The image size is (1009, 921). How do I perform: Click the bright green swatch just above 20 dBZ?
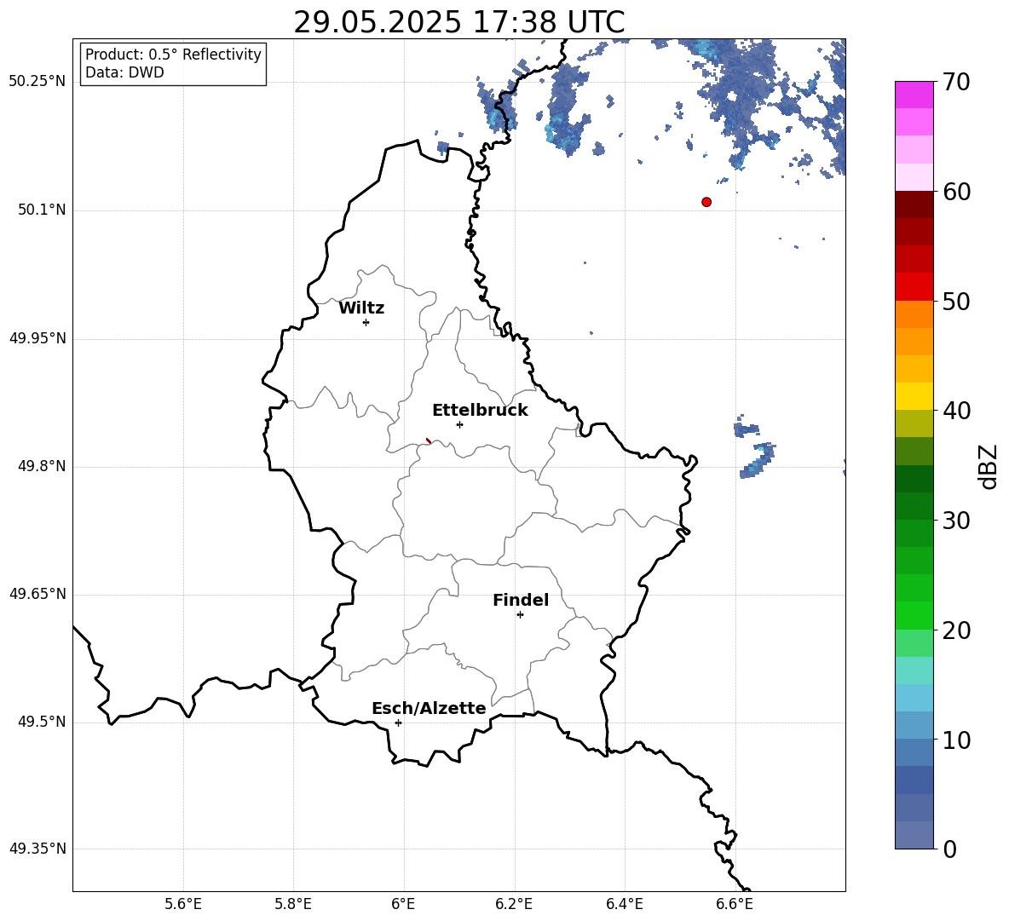click(914, 615)
